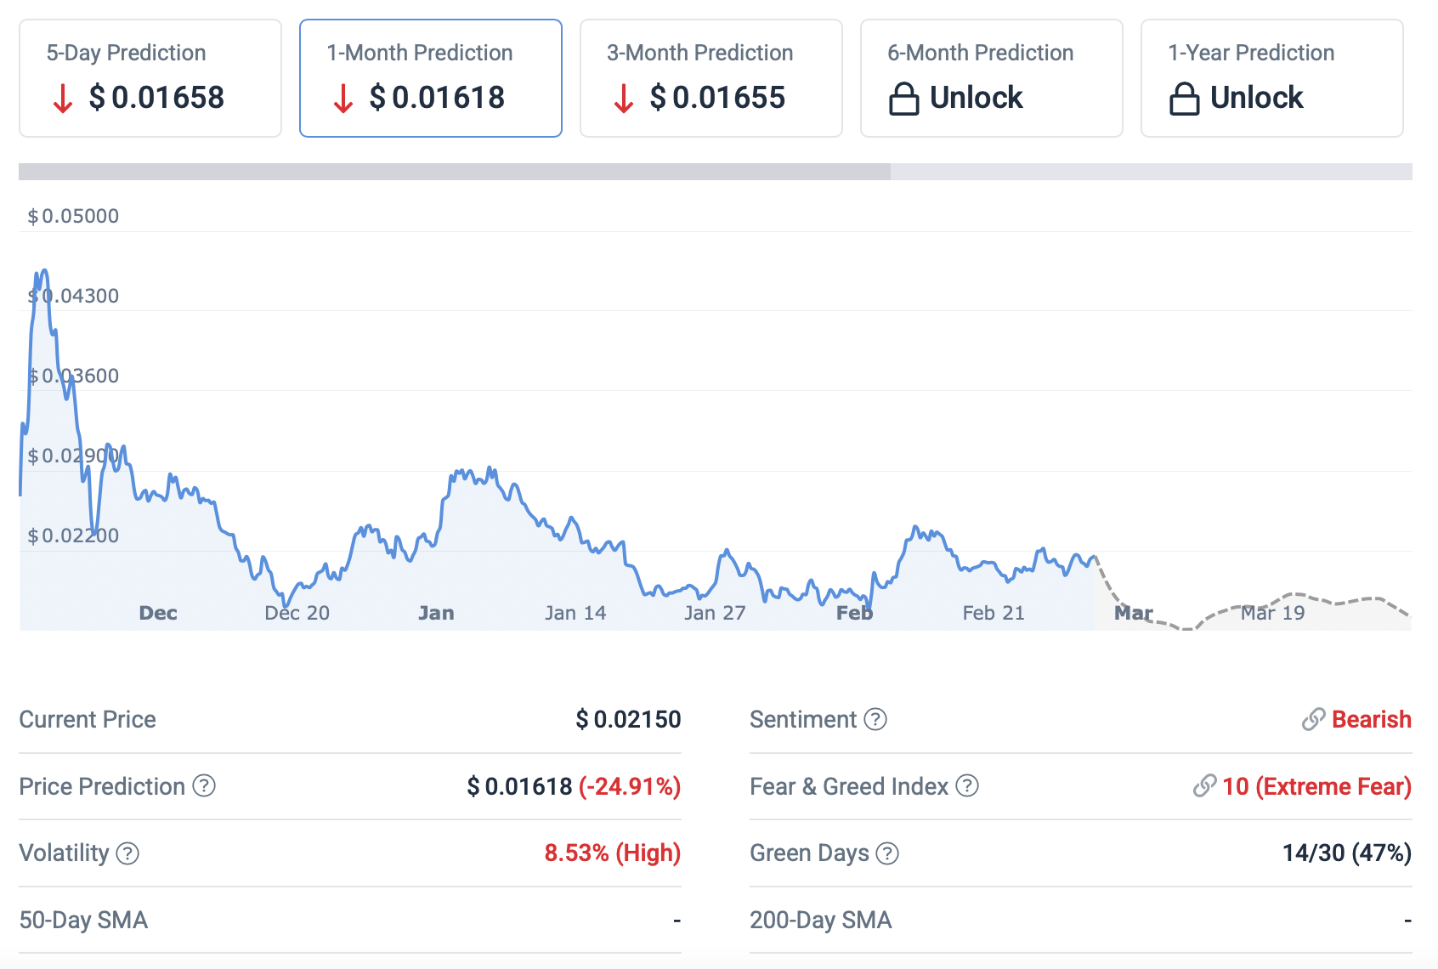Click the light gray scrollbar track on right
The image size is (1438, 969).
click(x=1151, y=172)
